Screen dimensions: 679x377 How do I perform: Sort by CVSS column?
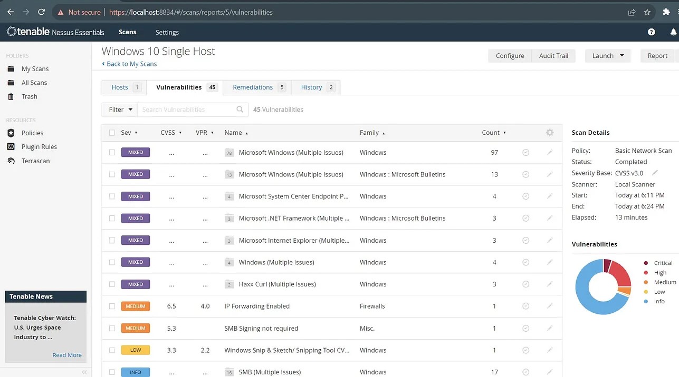171,133
